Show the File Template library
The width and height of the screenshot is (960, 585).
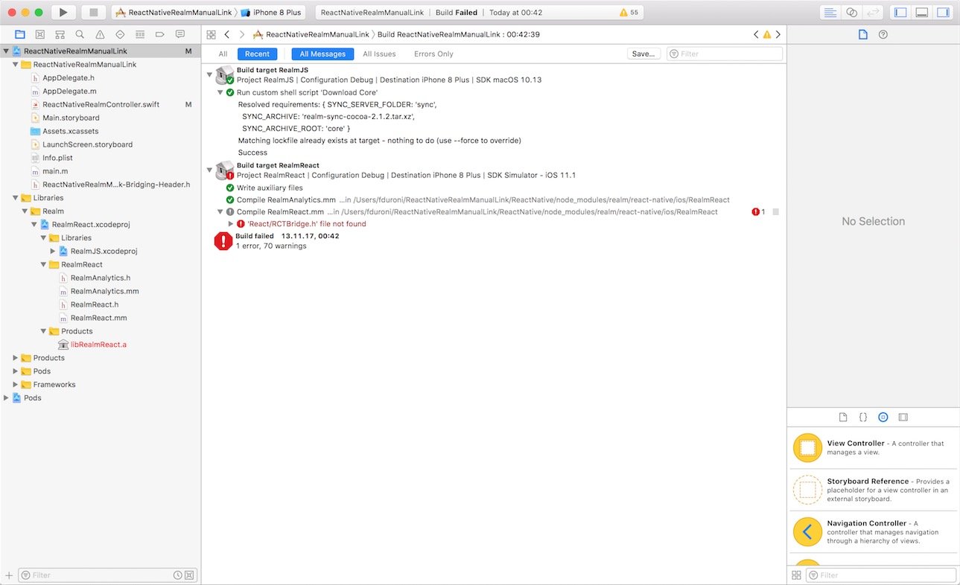(843, 418)
